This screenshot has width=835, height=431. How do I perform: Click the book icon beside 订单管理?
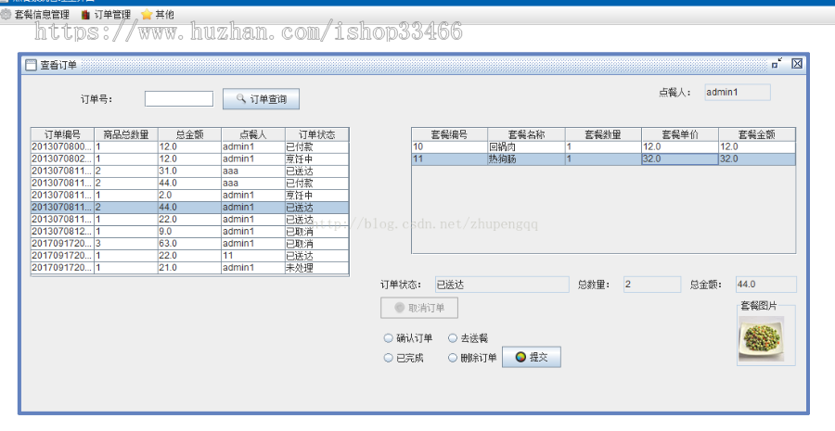(85, 15)
